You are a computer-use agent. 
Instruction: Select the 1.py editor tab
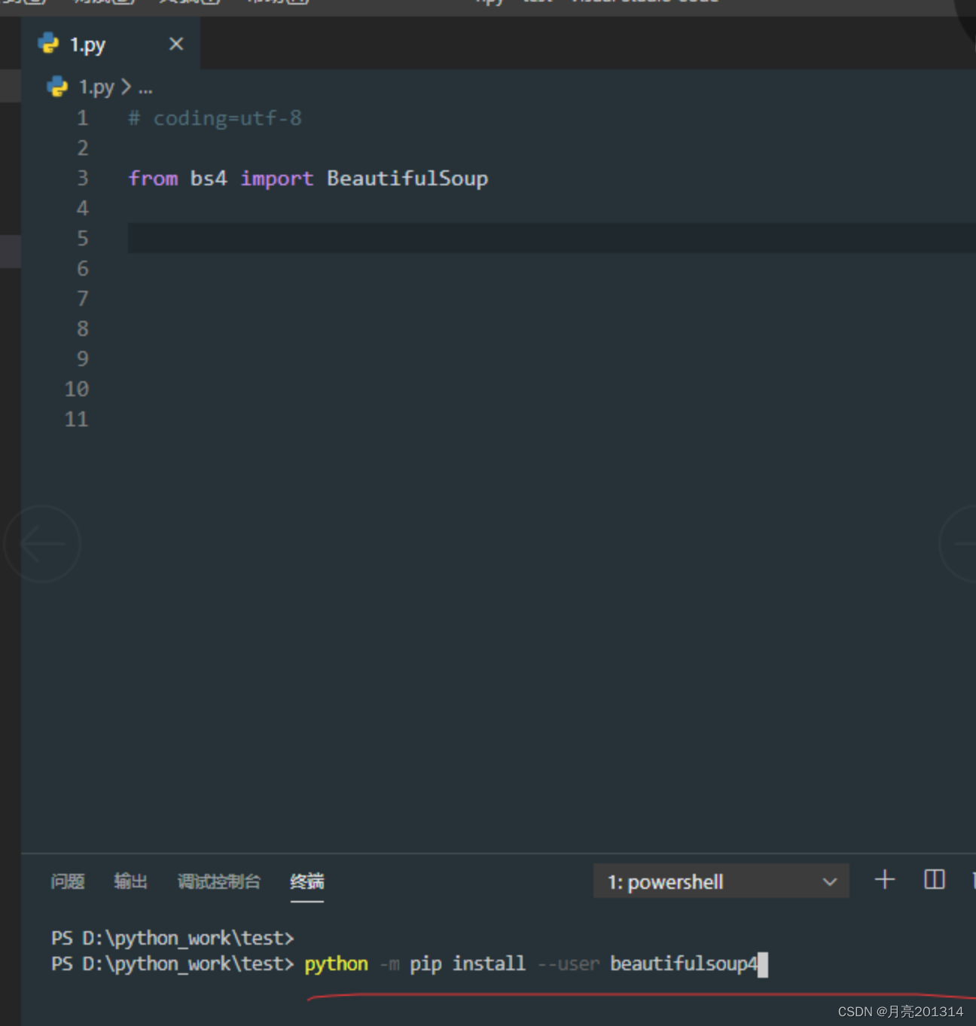coord(111,44)
